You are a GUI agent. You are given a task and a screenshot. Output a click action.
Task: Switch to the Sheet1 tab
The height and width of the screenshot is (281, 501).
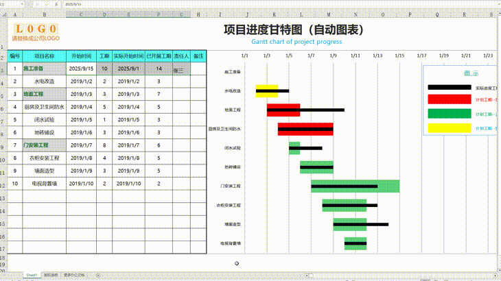[32, 275]
